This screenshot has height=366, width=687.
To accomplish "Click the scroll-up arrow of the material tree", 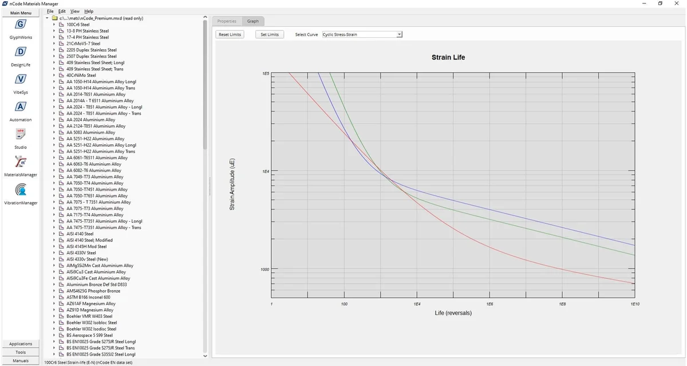I will coord(206,17).
